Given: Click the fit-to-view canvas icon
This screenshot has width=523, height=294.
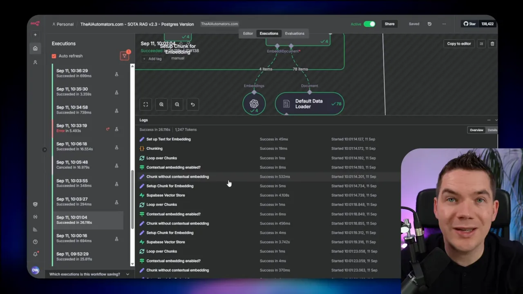Looking at the screenshot, I should (145, 105).
